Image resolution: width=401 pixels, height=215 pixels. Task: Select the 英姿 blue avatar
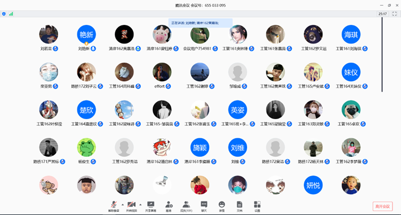(x=238, y=109)
